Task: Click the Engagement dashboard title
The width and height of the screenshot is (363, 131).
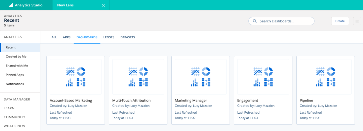Action: 248,101
